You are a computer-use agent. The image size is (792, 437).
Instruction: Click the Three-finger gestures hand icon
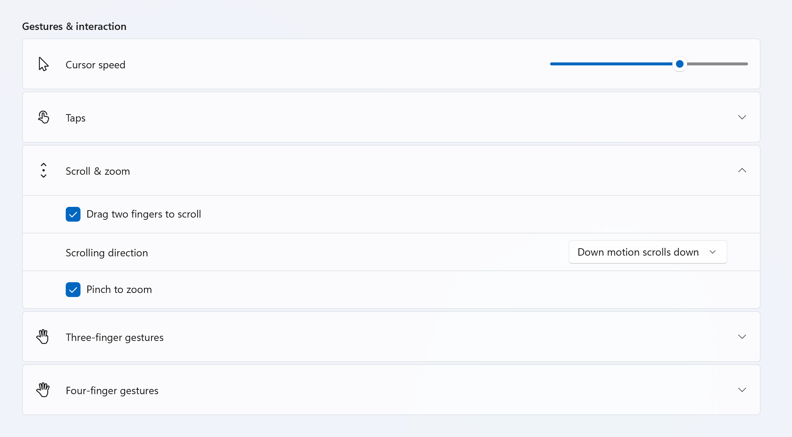(43, 337)
